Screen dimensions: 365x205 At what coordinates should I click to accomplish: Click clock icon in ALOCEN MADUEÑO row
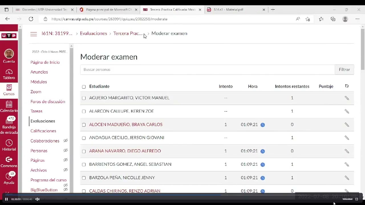pos(263,125)
